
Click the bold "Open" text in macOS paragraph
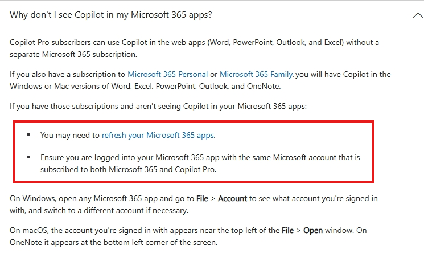[x=314, y=231]
